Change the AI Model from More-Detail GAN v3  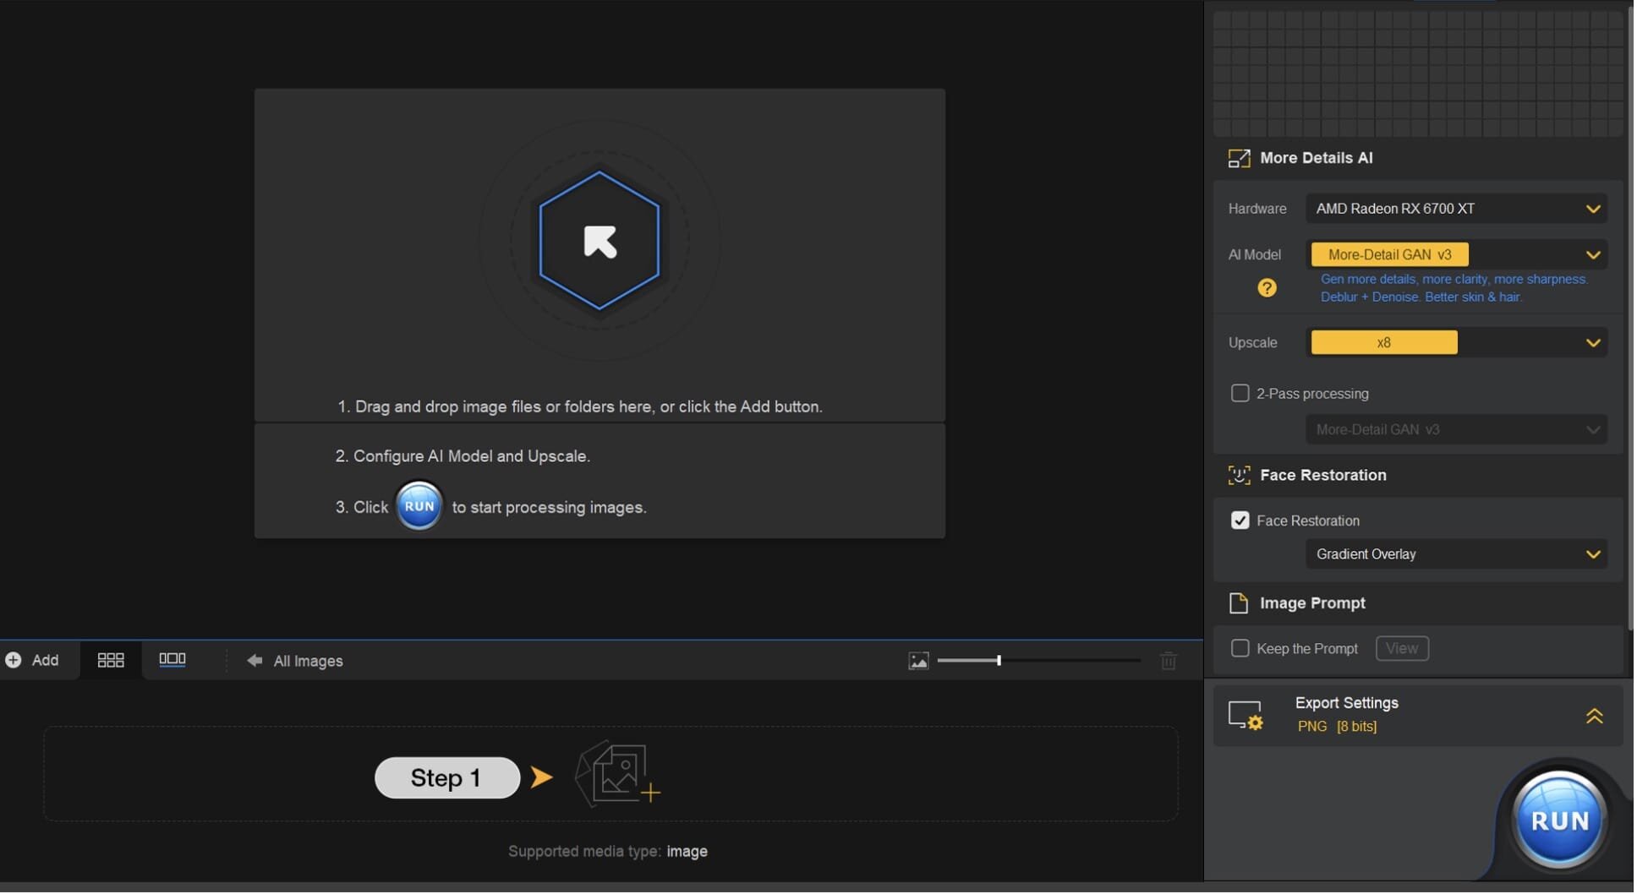(x=1456, y=254)
